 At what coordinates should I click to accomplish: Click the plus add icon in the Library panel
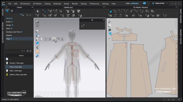(27, 15)
